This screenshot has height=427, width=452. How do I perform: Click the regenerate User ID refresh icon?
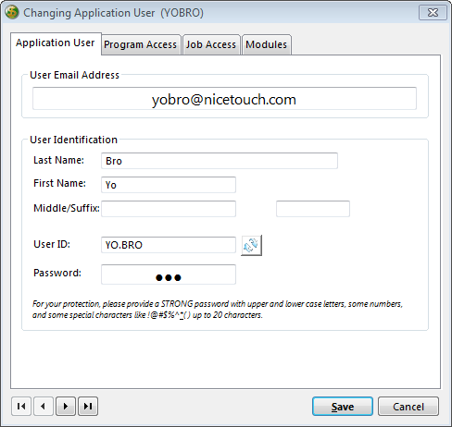251,245
